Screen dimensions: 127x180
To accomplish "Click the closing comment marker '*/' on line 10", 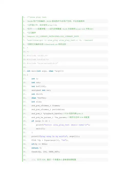I will click(28, 52).
